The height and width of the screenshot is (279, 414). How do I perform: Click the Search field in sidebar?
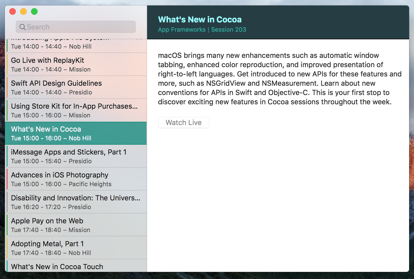(x=76, y=27)
